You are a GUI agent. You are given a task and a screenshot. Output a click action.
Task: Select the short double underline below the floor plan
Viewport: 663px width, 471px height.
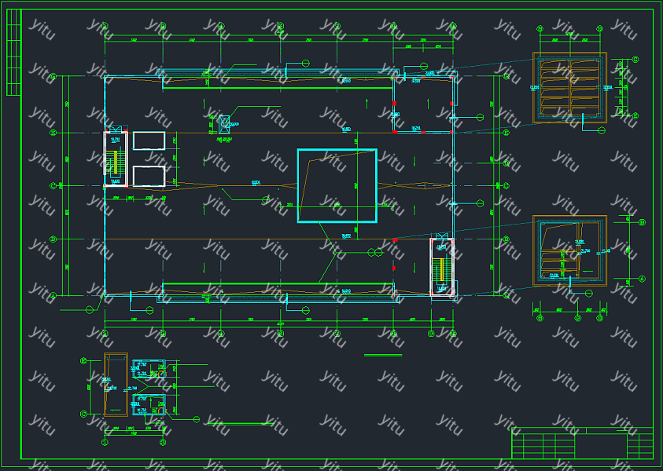[383, 356]
